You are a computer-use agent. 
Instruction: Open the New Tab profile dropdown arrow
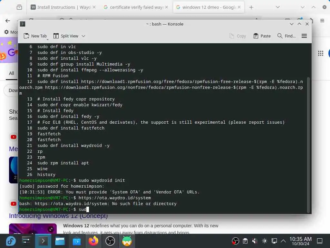coord(48,39)
